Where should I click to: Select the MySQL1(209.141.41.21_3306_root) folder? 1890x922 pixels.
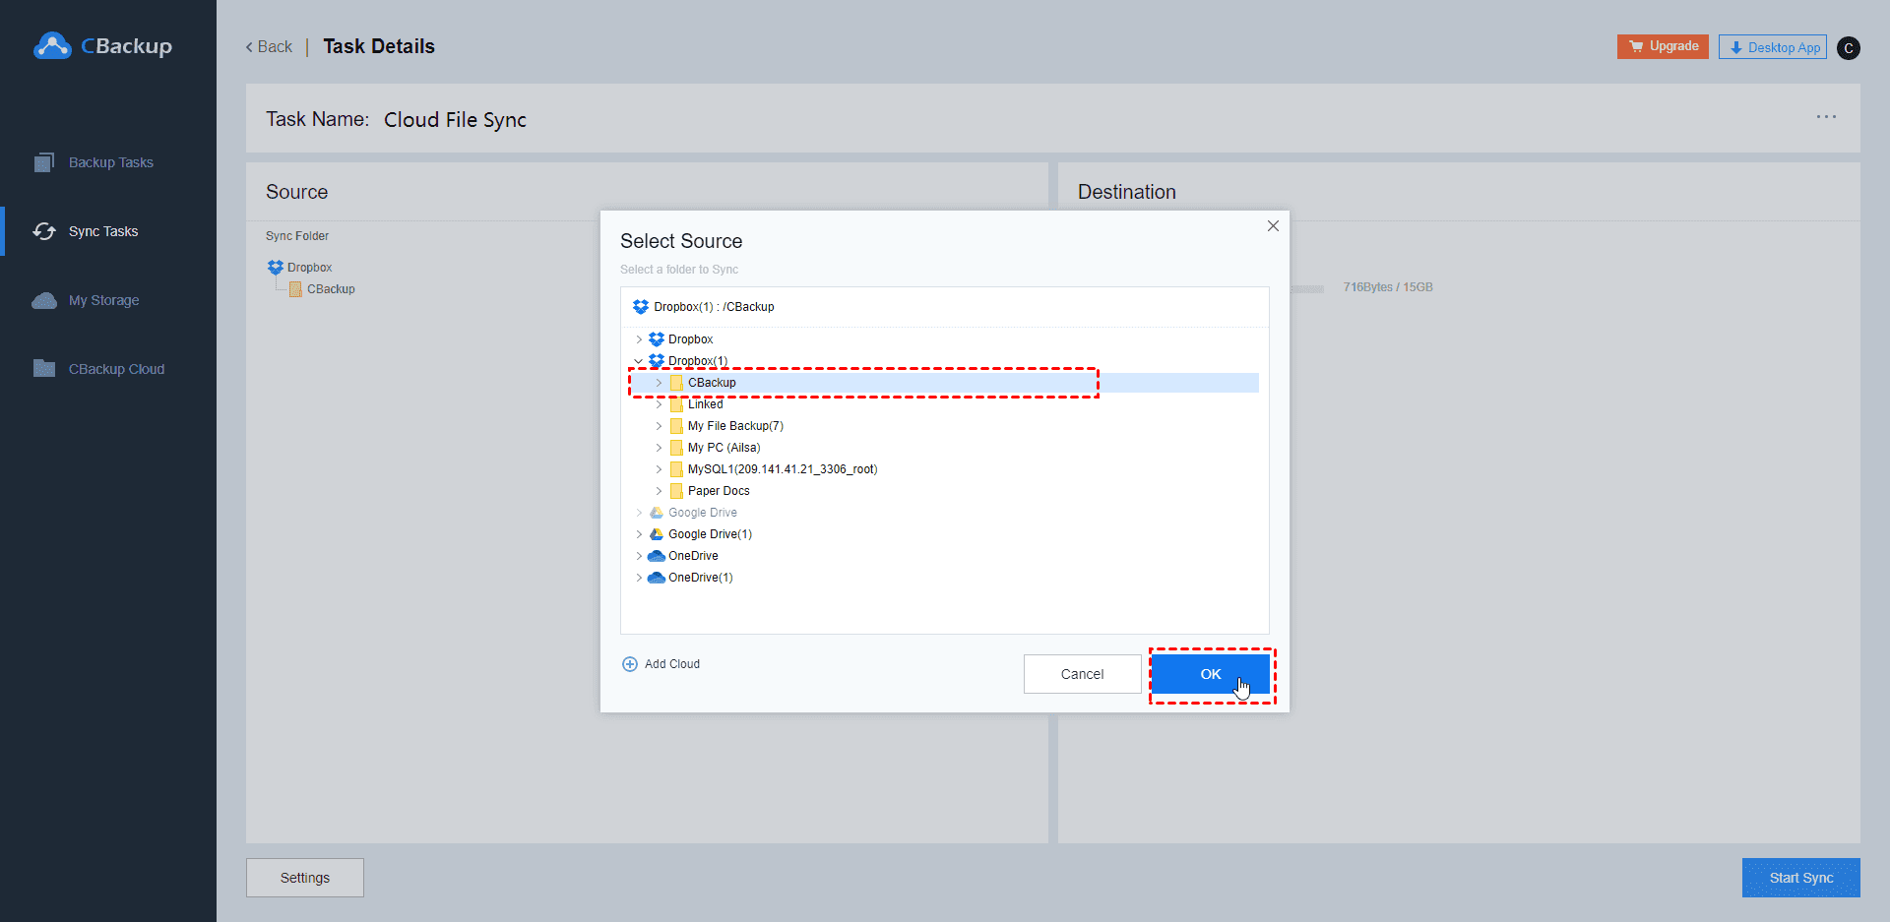pos(783,469)
